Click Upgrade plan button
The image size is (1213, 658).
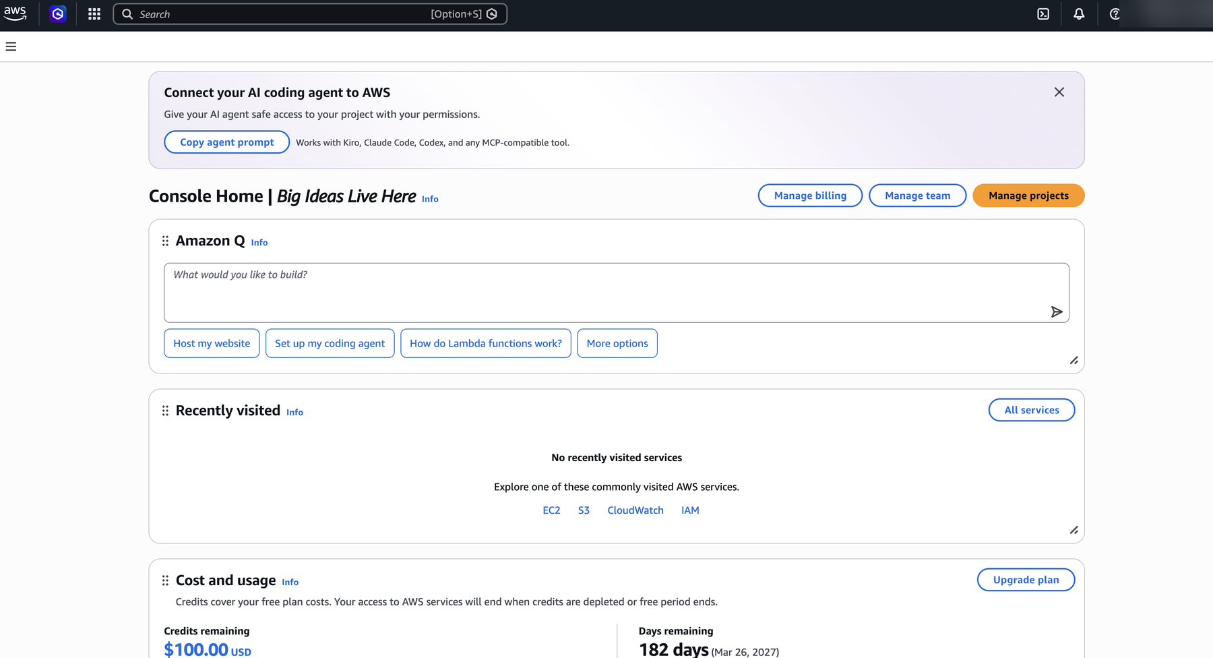tap(1026, 580)
